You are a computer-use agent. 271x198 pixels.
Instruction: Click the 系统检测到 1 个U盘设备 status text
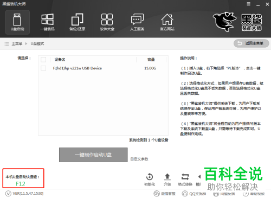(x=149, y=140)
